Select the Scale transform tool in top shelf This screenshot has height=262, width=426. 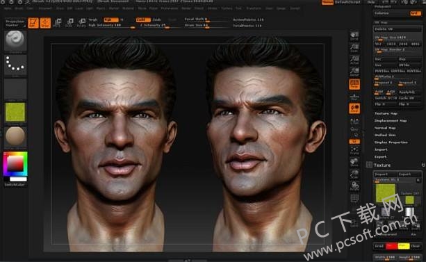(69, 23)
